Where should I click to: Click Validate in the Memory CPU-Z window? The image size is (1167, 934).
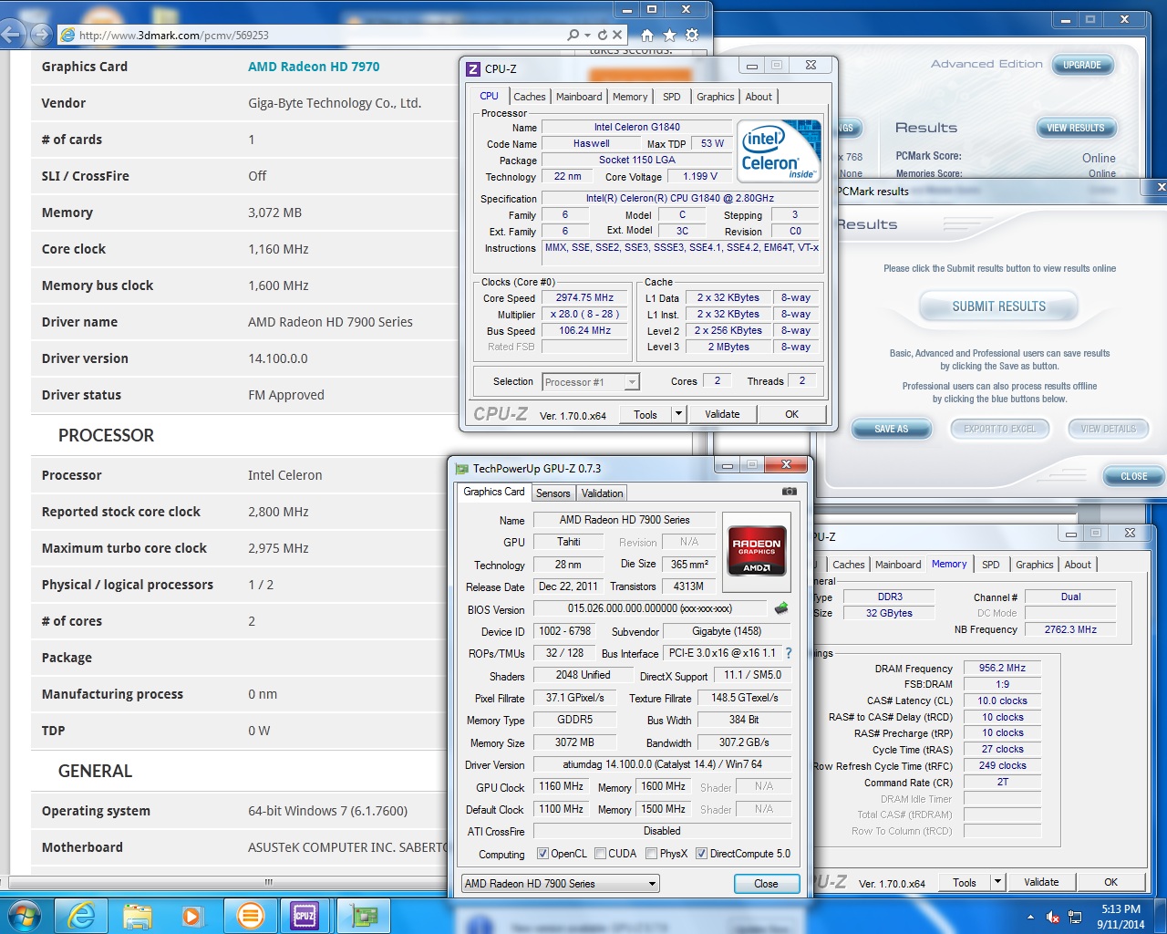(1041, 882)
